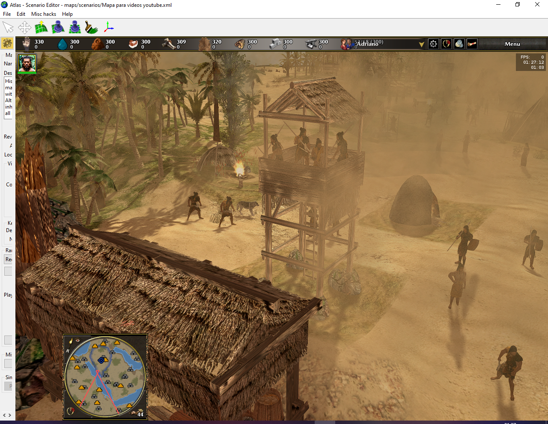This screenshot has height=424, width=548.
Task: Select the hero portrait thumbnail
Action: point(27,64)
